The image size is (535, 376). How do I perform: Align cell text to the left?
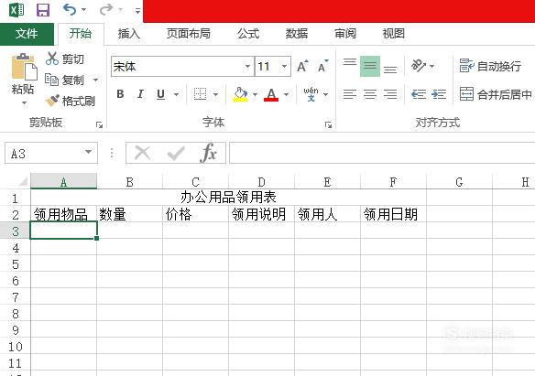350,94
